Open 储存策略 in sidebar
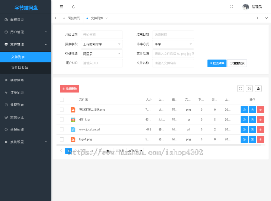This screenshot has width=271, height=201. click(x=26, y=80)
